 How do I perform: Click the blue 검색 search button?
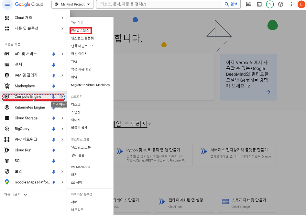tap(231, 4)
